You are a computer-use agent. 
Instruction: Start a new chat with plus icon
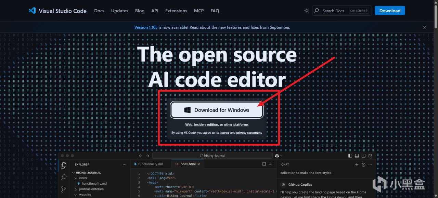[x=357, y=164]
